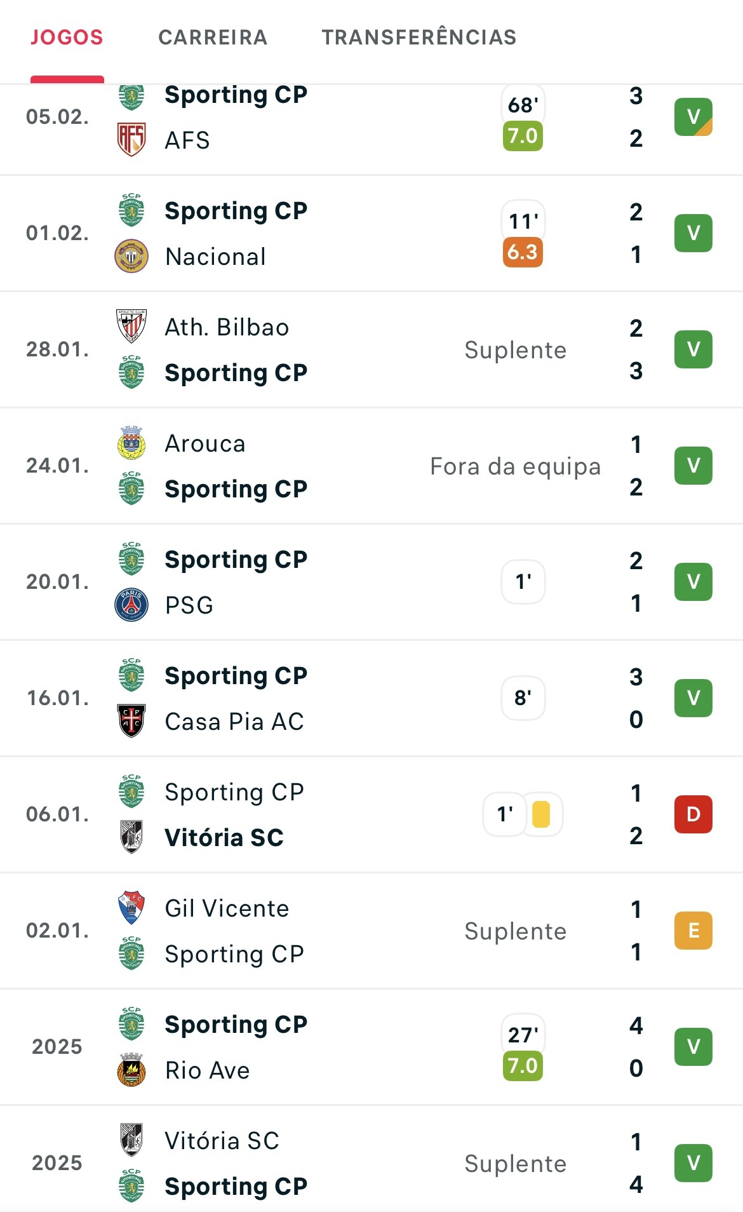Tap the Athletic Bilbao crest
The image size is (743, 1212).
[x=131, y=327]
